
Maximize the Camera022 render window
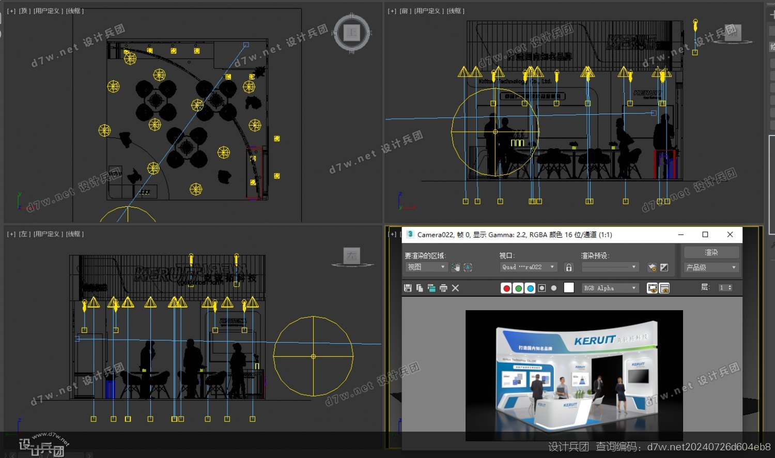pyautogui.click(x=705, y=235)
